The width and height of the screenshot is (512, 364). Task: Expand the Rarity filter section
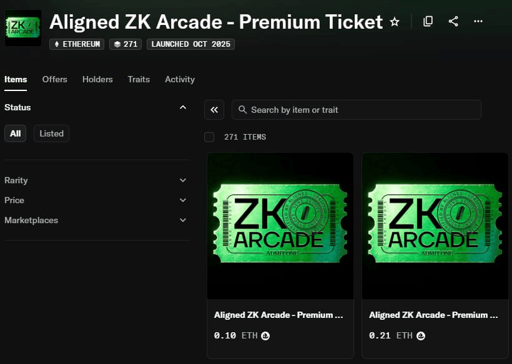click(x=183, y=180)
